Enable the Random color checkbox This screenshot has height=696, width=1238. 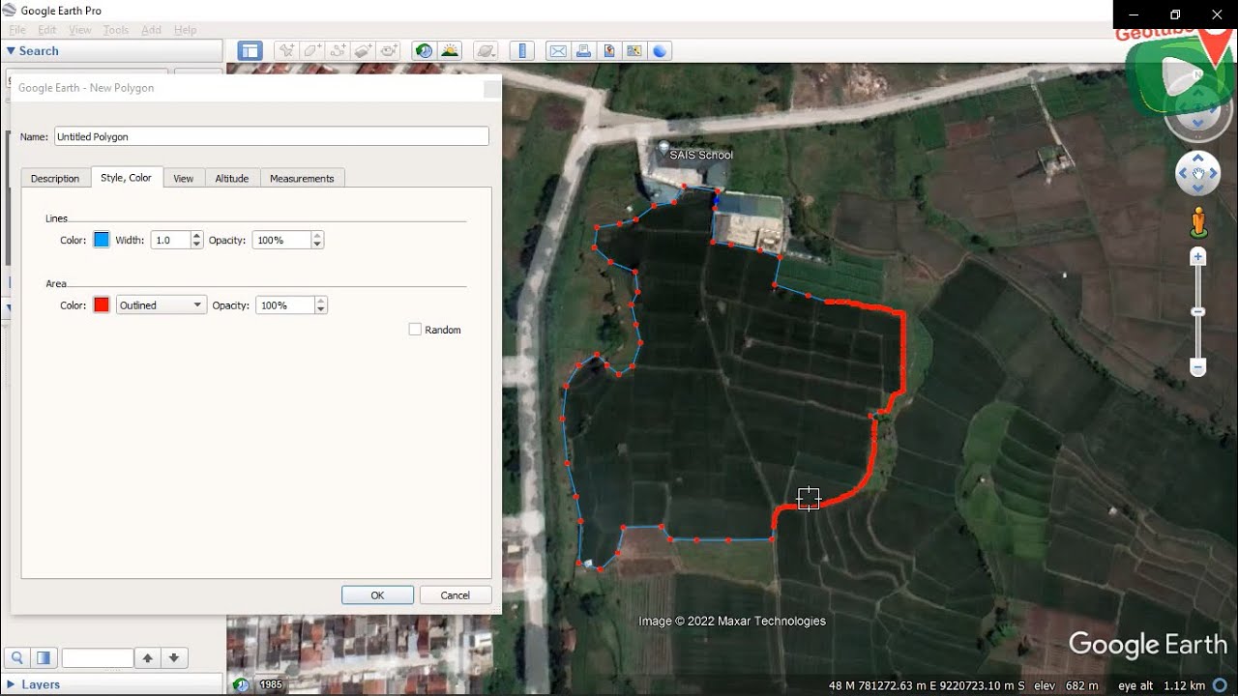(415, 330)
